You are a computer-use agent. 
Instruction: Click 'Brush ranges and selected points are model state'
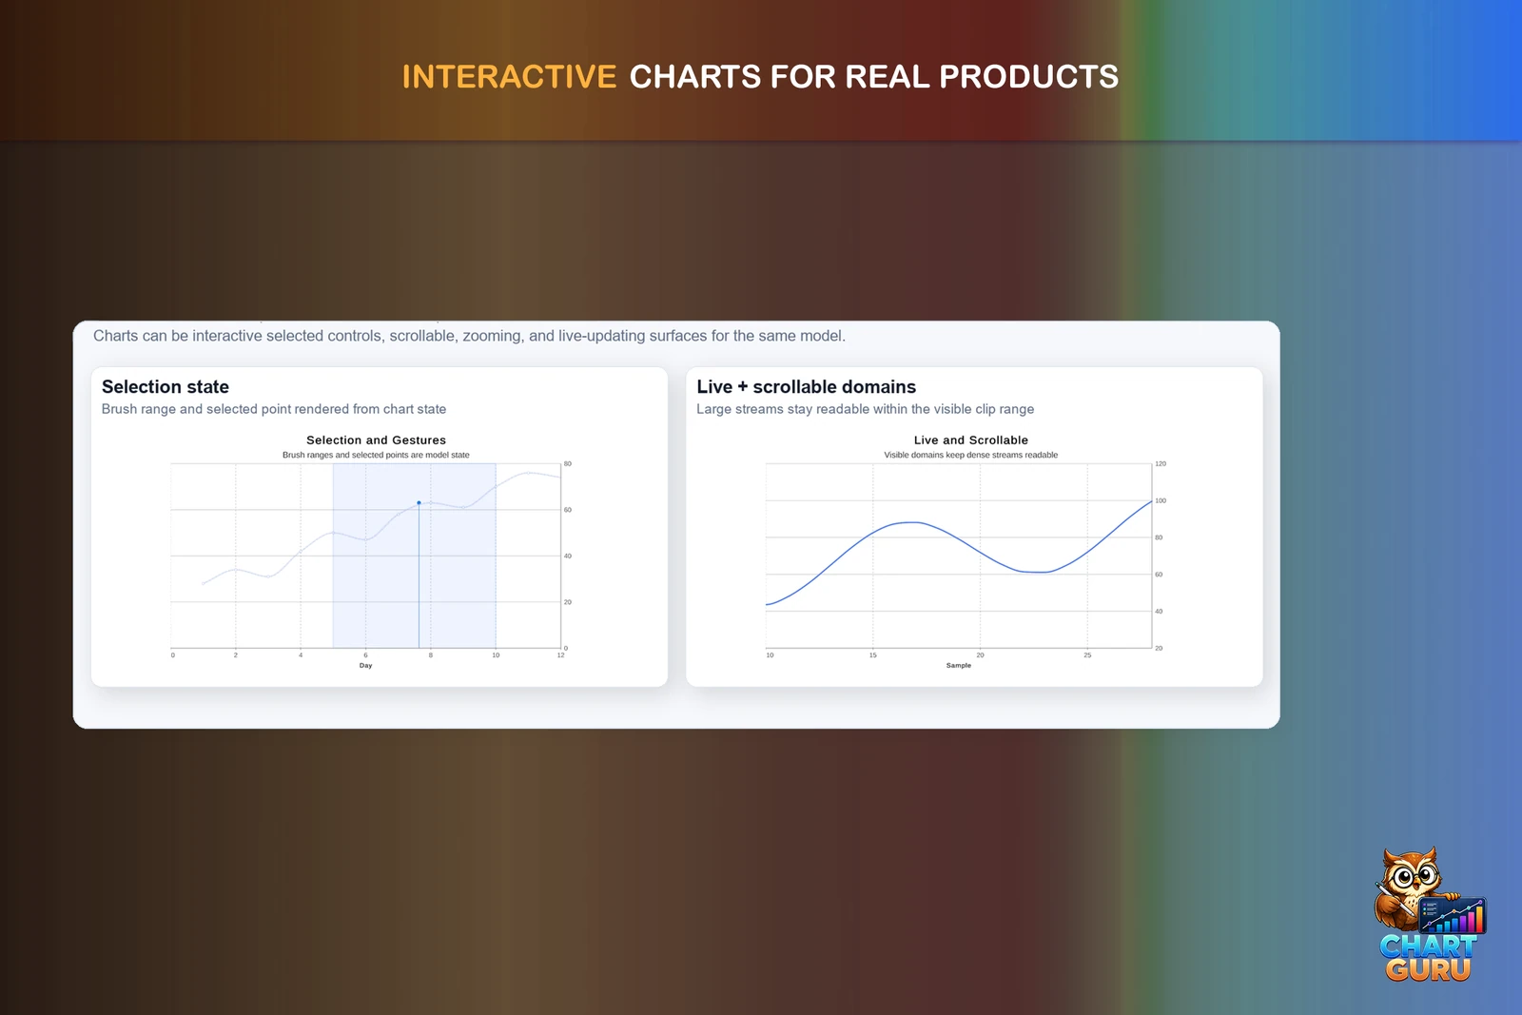[376, 455]
